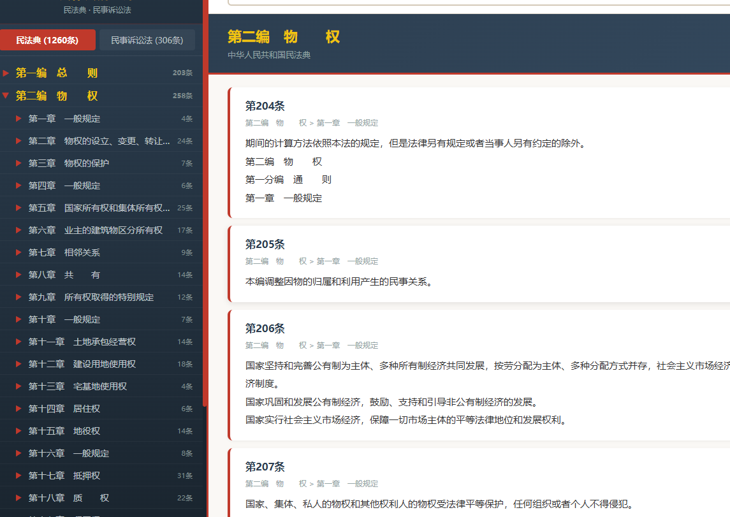The image size is (730, 517).
Task: Click the breadcrumb under 第204条
Action: 312,123
